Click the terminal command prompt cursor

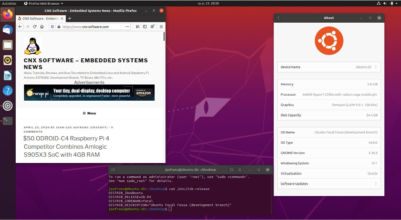(x=170, y=209)
